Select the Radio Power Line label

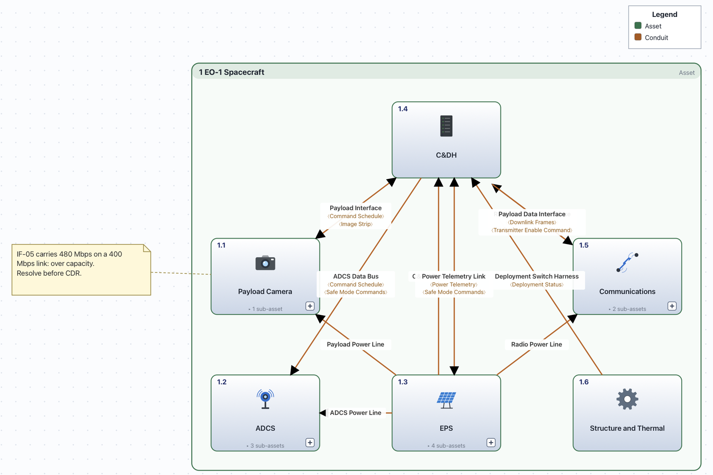tap(537, 344)
